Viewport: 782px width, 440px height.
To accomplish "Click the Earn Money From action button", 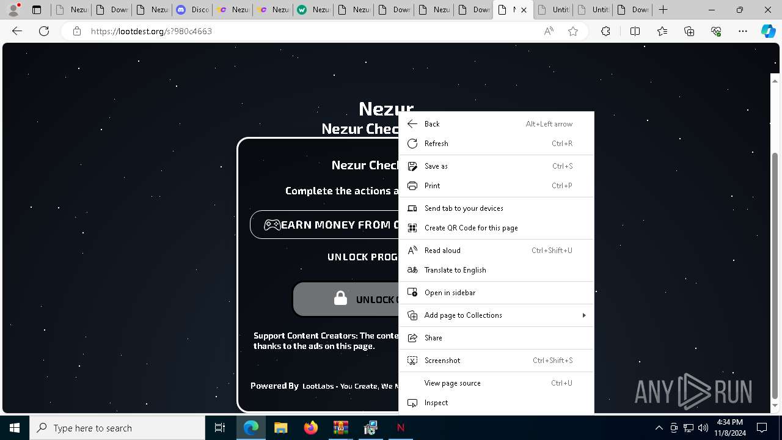I will 324,225.
